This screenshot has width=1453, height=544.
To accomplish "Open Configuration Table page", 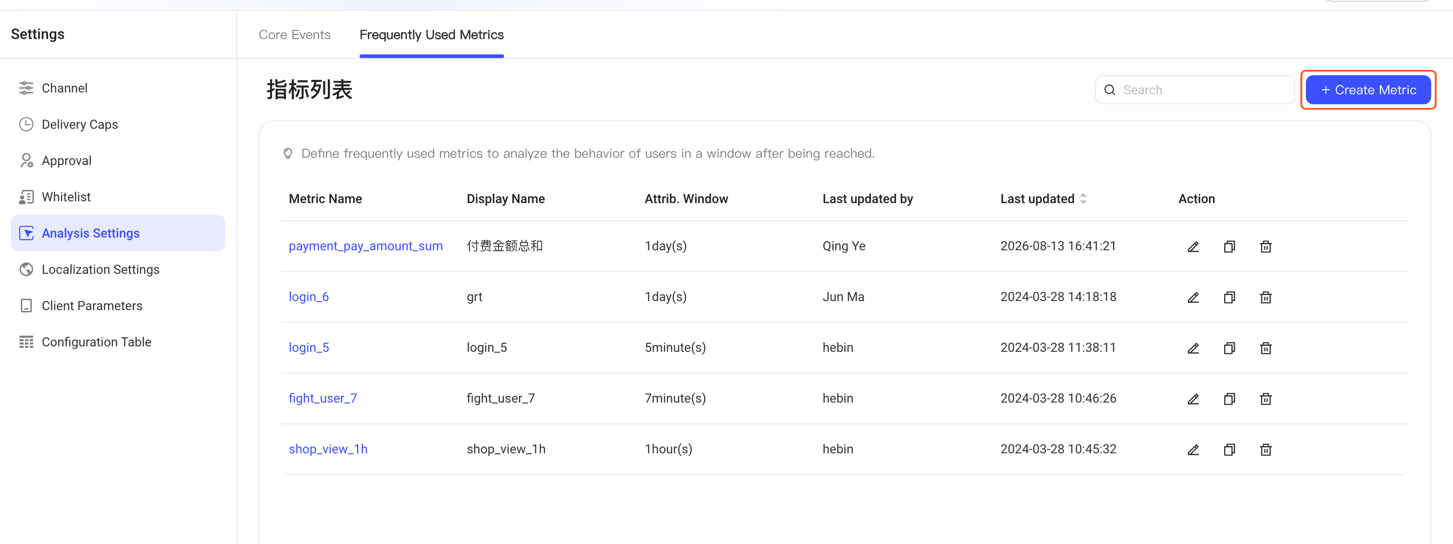I will pos(118,342).
